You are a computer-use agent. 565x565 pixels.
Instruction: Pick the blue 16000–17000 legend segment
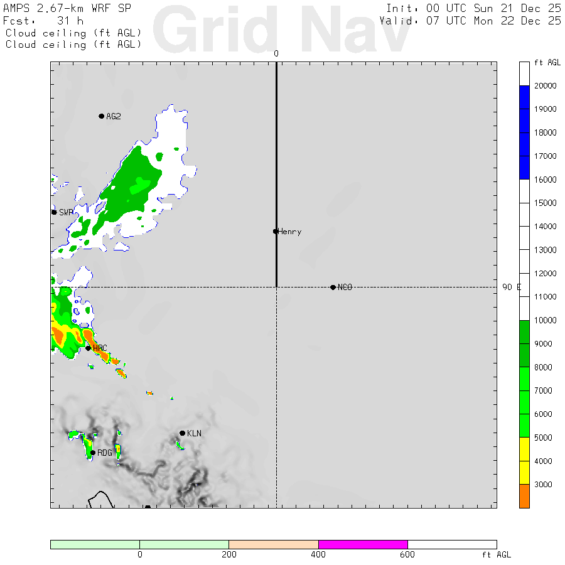click(x=524, y=168)
